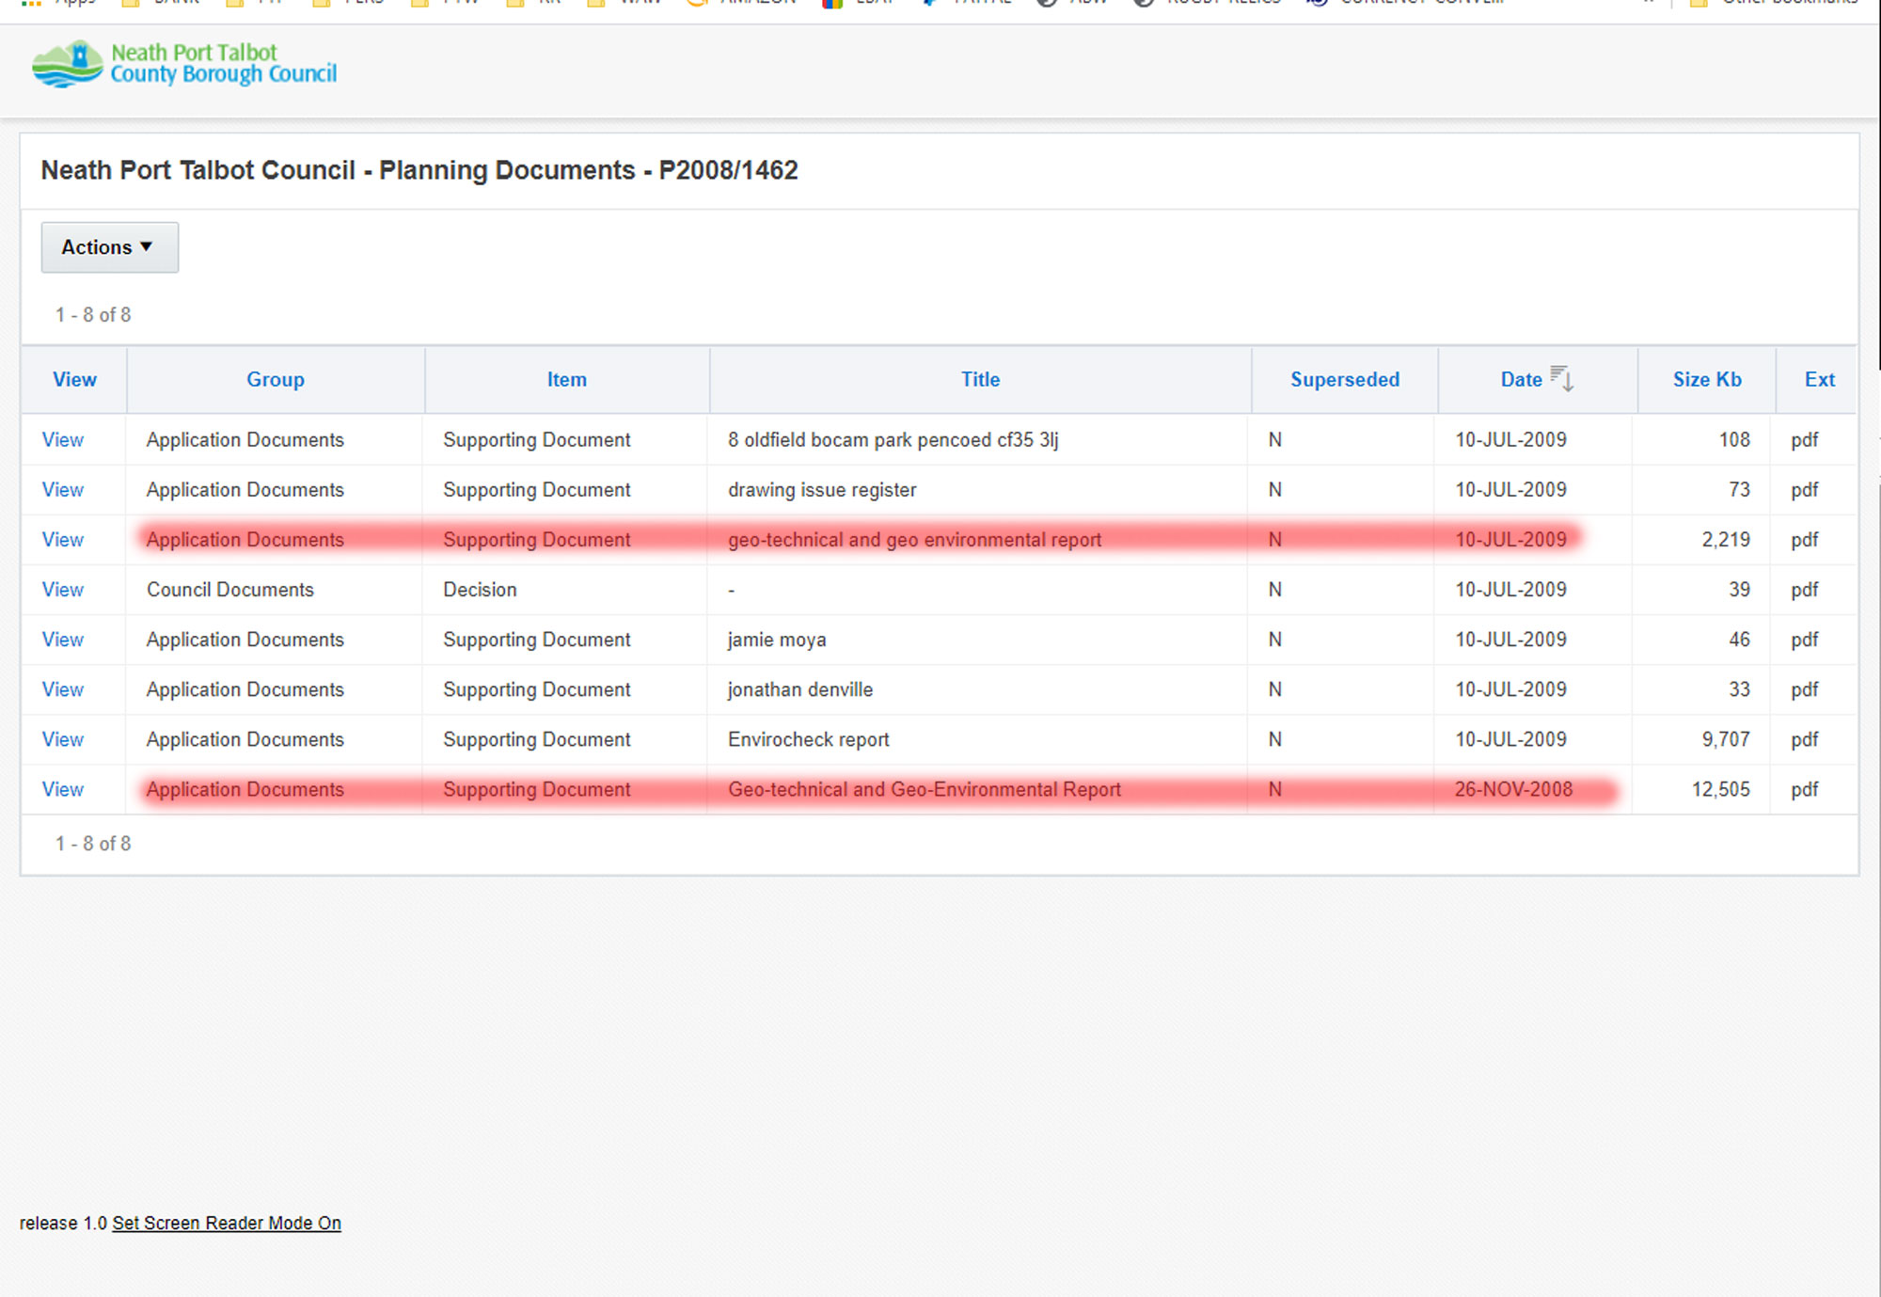View the 8 oldfield bocam park document

pyautogui.click(x=63, y=440)
